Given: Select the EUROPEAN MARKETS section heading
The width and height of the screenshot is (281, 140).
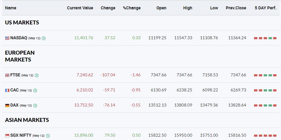Looking at the screenshot, I should point(20,56).
